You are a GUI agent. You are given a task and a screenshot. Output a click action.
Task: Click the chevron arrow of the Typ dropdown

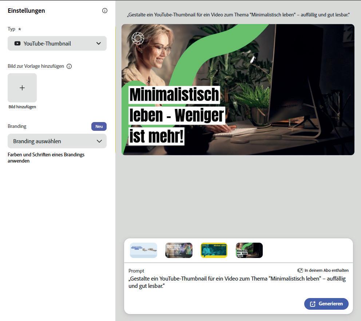click(99, 43)
